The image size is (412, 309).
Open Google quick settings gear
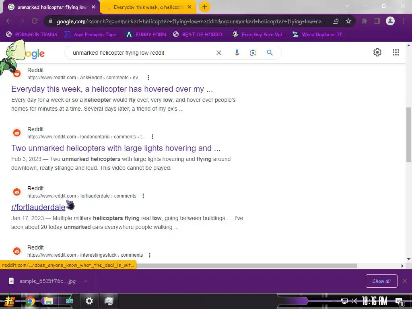click(377, 52)
